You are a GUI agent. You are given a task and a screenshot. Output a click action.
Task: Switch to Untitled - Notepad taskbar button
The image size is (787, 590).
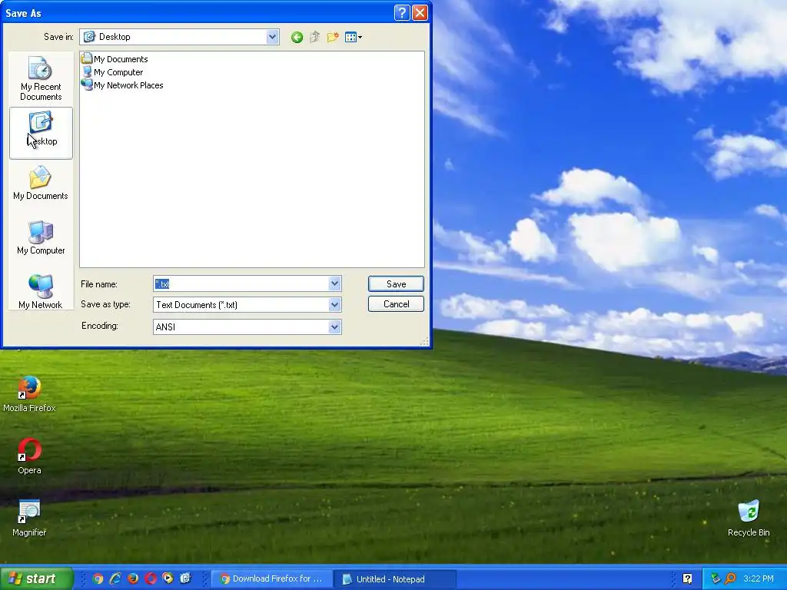coord(396,579)
